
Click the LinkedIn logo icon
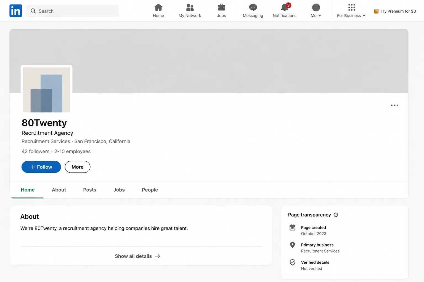pos(16,11)
